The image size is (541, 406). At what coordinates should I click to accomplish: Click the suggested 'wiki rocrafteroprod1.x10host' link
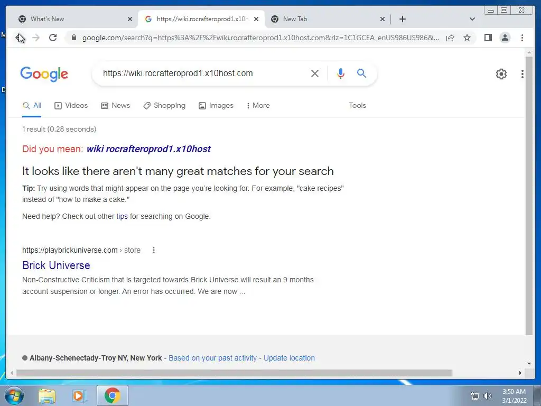click(148, 149)
